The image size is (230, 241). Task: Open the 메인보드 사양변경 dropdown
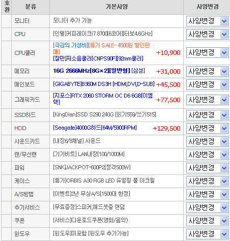[207, 84]
